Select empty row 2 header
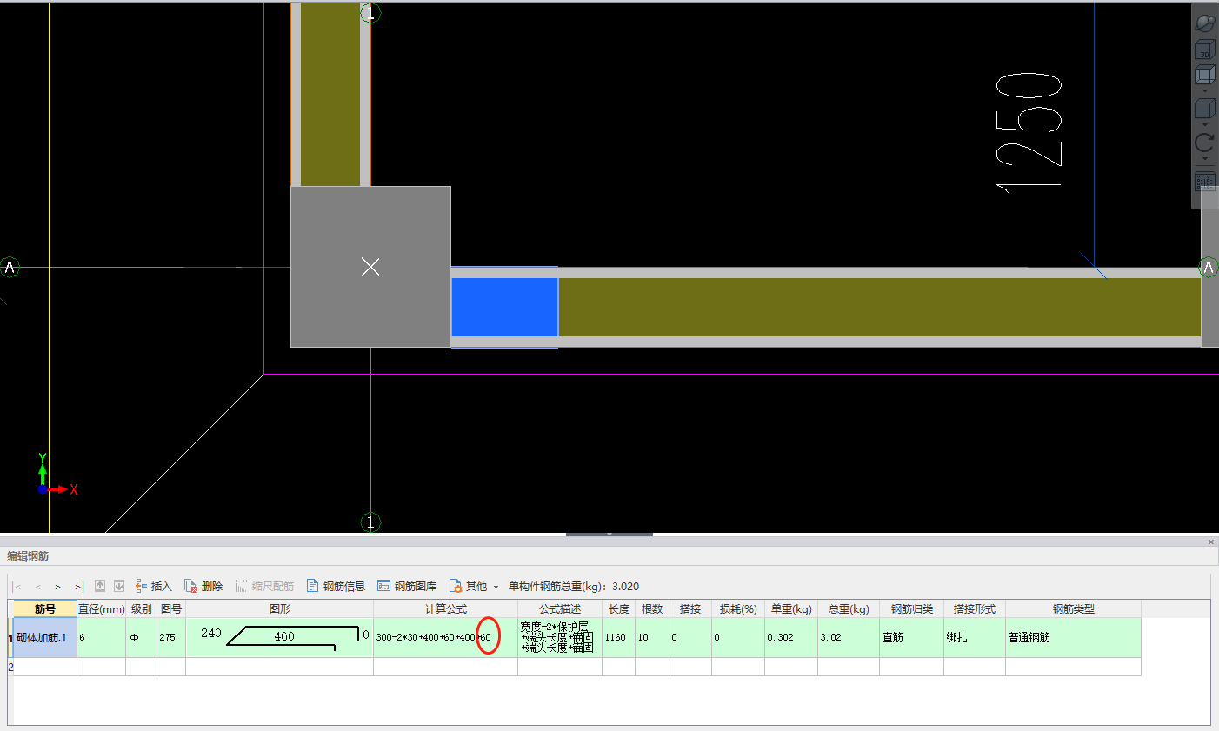The width and height of the screenshot is (1219, 731). coord(10,667)
